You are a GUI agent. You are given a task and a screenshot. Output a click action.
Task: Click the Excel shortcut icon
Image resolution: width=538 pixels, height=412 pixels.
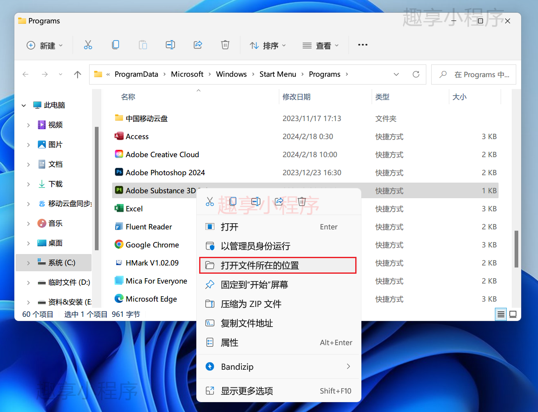coord(119,208)
